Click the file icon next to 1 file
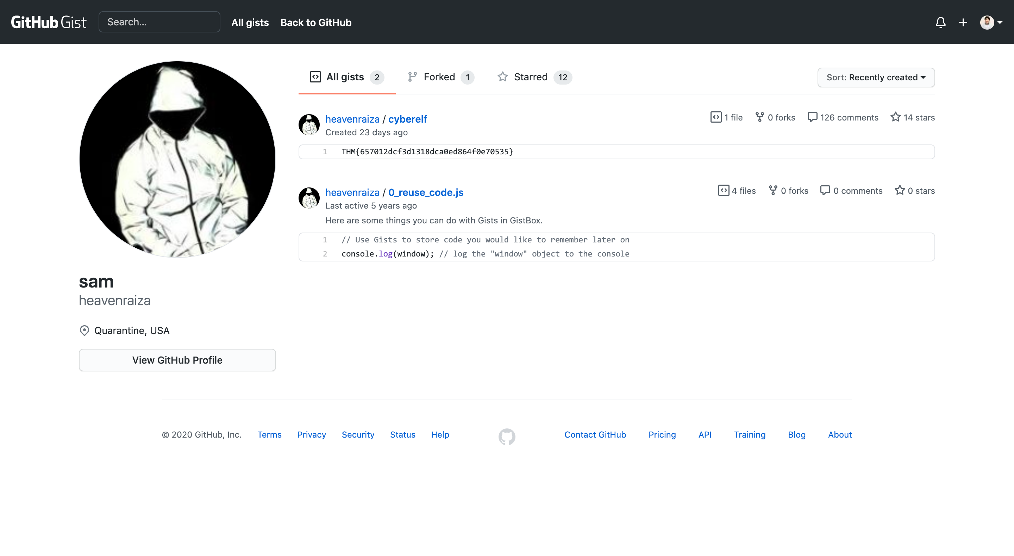 [716, 117]
